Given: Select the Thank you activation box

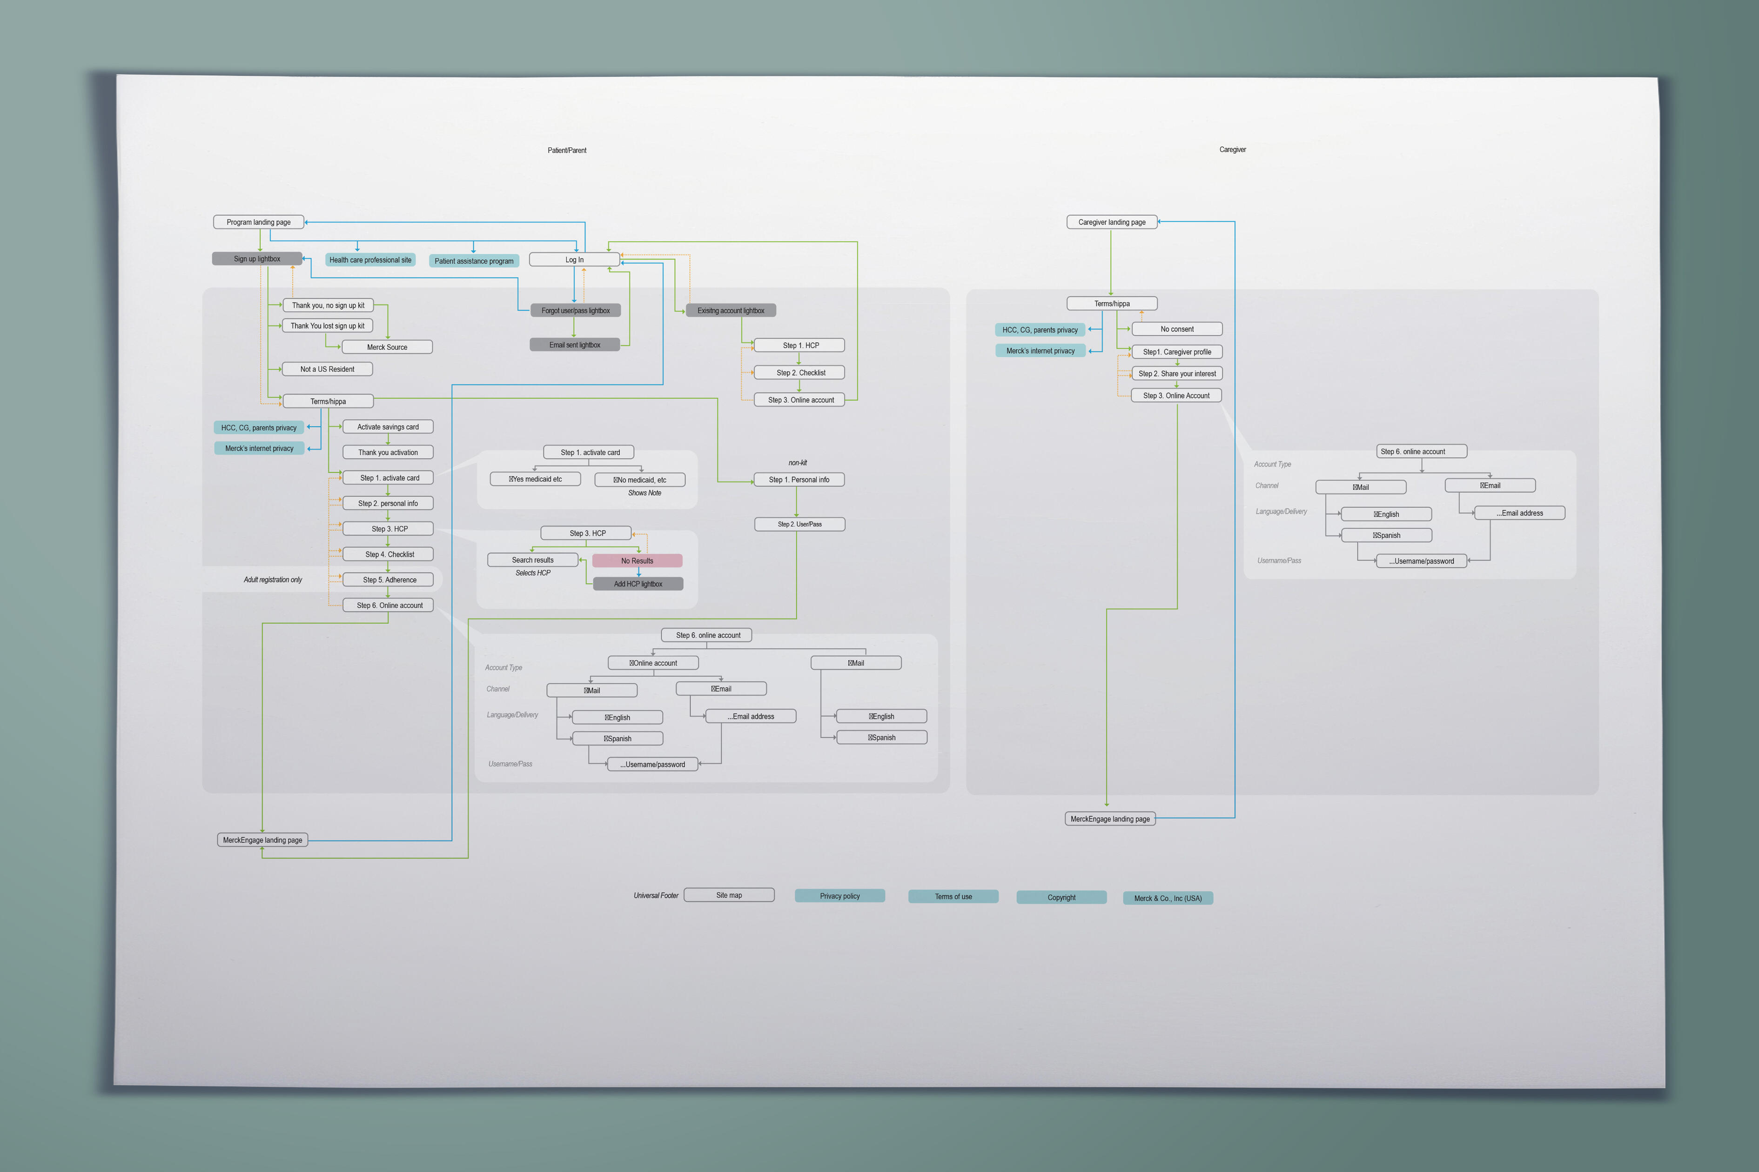Looking at the screenshot, I should point(388,452).
